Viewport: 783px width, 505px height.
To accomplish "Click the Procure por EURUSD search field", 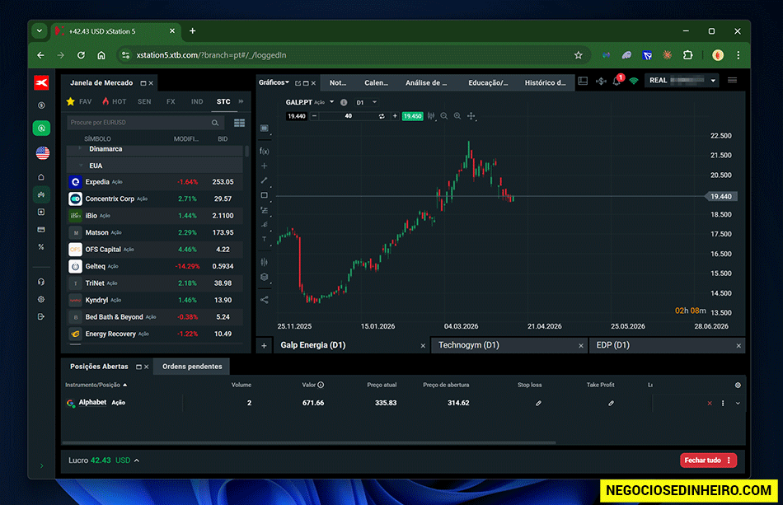I will [x=138, y=123].
